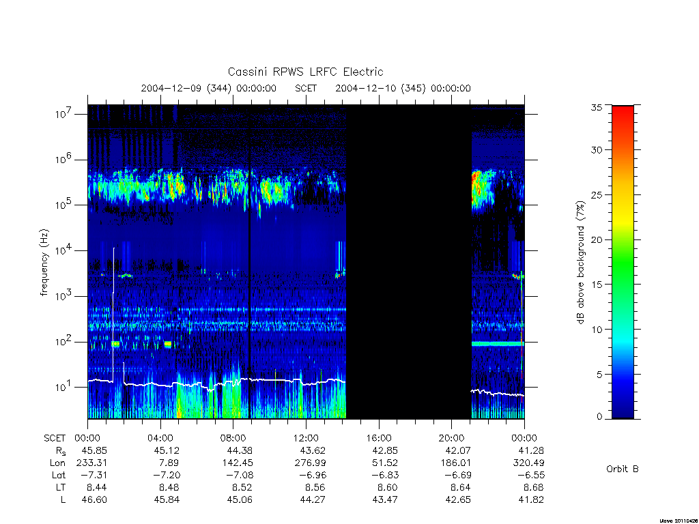This screenshot has height=524, width=699.
Task: Click the 'SCET' row label below the plot
Action: pos(55,438)
